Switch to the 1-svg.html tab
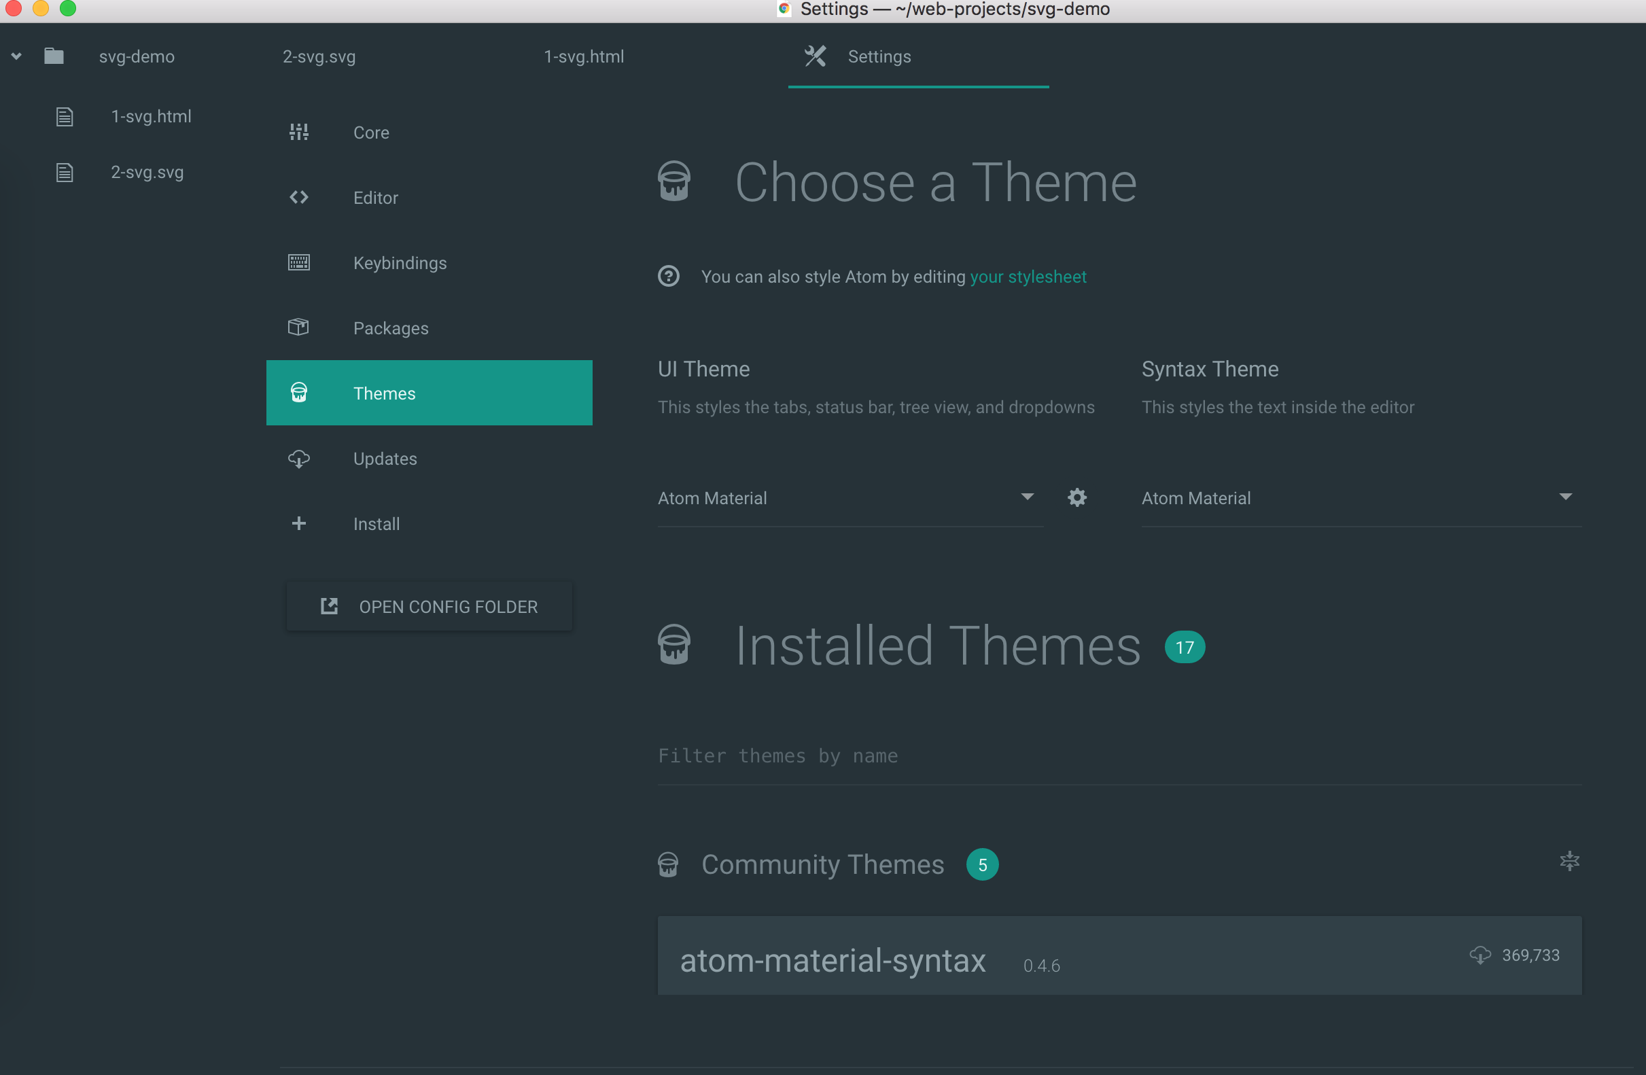This screenshot has width=1646, height=1075. tap(584, 56)
